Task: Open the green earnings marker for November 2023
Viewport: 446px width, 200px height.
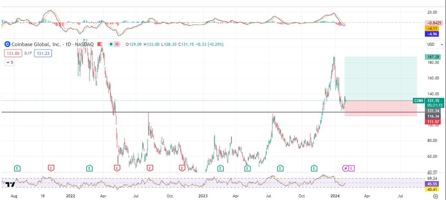Action: pyautogui.click(x=314, y=168)
